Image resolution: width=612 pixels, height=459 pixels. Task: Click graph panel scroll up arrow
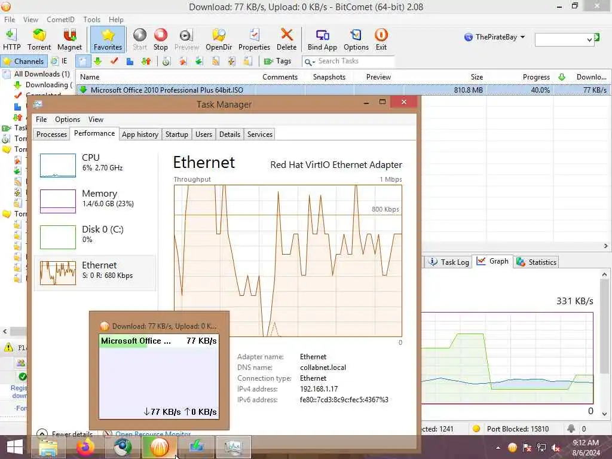(605, 274)
